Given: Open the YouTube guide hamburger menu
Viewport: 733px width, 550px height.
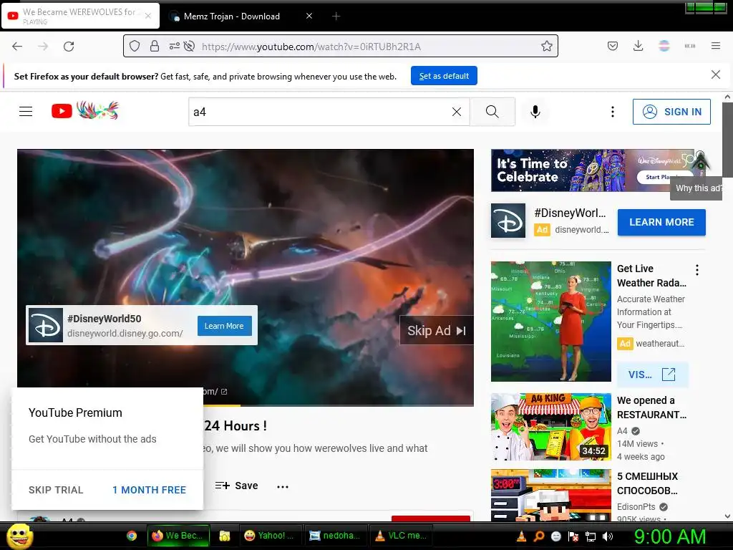Looking at the screenshot, I should point(26,111).
